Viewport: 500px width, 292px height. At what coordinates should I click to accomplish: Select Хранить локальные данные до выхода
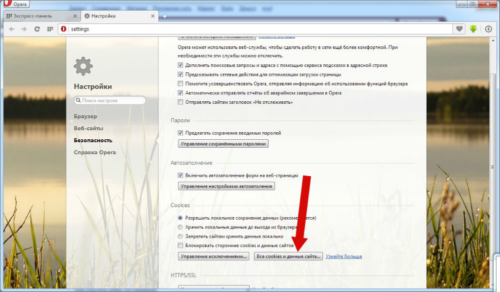coord(180,227)
